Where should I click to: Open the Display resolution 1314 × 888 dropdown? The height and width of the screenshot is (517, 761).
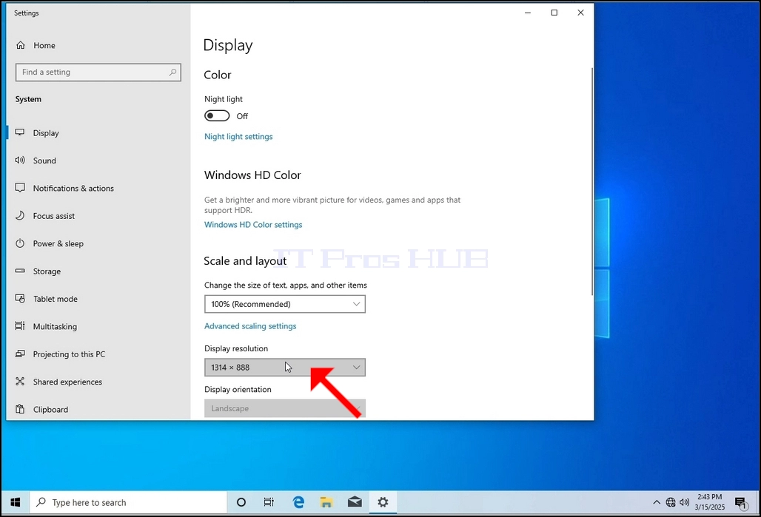pos(285,367)
